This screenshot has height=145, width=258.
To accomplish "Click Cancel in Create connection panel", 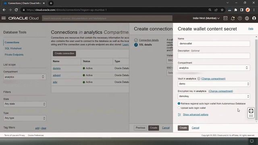I will (x=166, y=128).
